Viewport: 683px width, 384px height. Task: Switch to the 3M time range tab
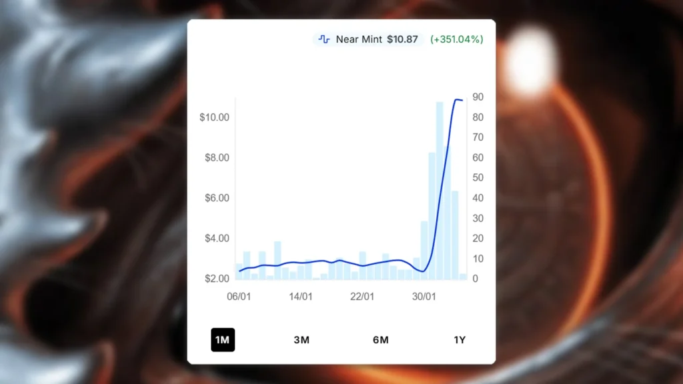coord(301,340)
